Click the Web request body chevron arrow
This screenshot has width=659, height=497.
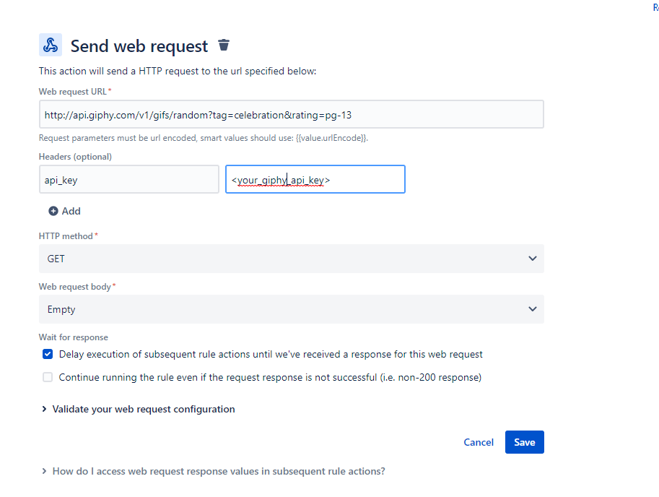533,309
